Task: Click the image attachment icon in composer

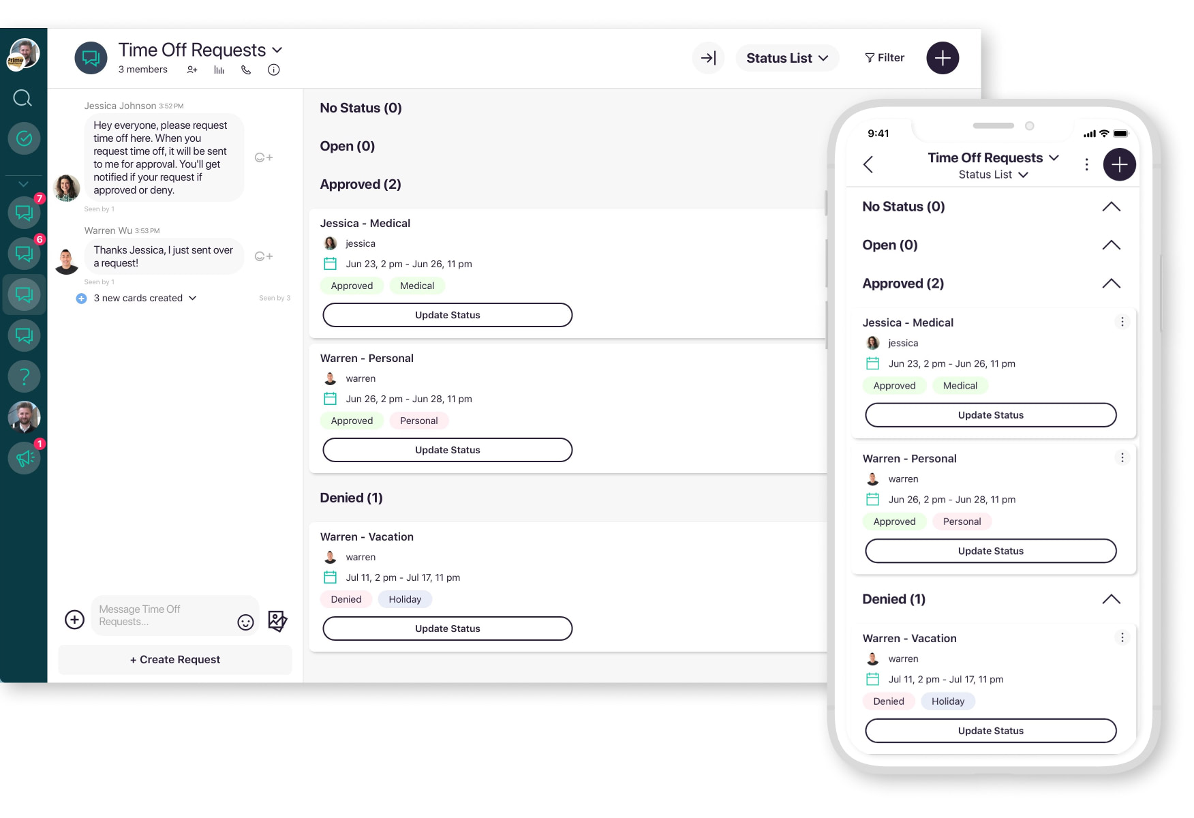Action: click(x=277, y=620)
